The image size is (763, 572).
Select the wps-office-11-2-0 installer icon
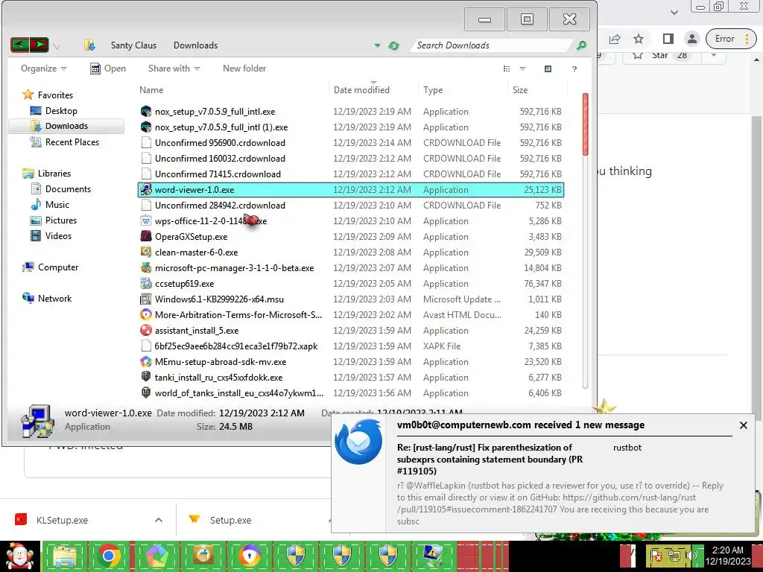(146, 220)
